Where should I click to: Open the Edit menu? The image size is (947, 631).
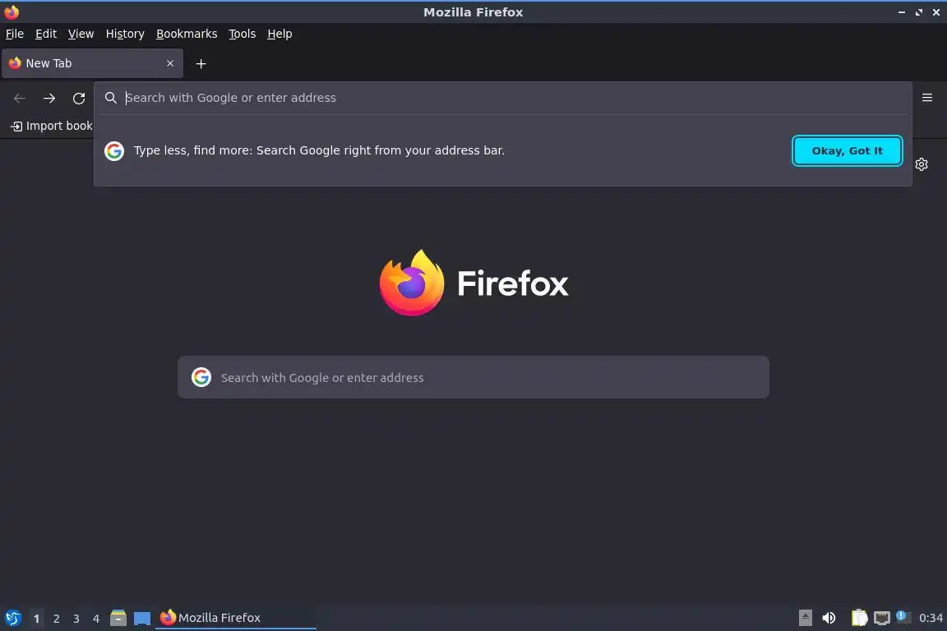coord(46,34)
